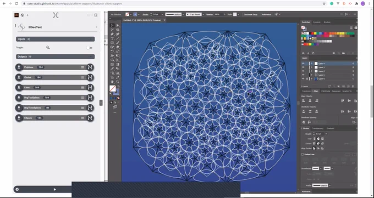Open Polylines output menu lines icon
Screen dimensions: 374x198
[82, 67]
